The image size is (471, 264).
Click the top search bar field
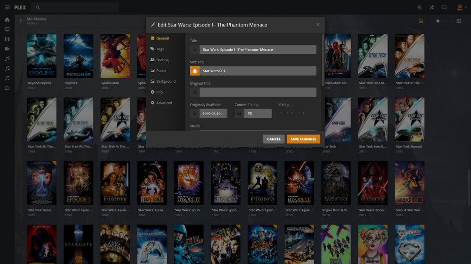click(x=75, y=7)
